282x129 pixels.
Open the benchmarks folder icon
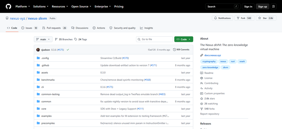coord(38,80)
